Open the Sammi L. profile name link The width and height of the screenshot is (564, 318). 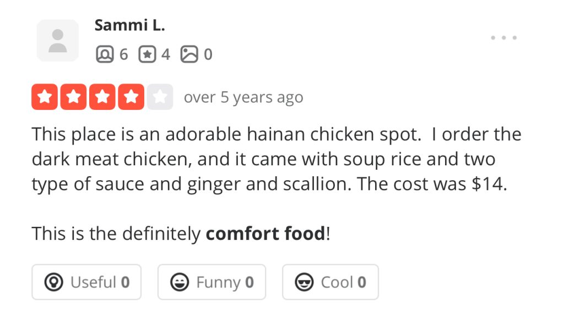coord(129,25)
